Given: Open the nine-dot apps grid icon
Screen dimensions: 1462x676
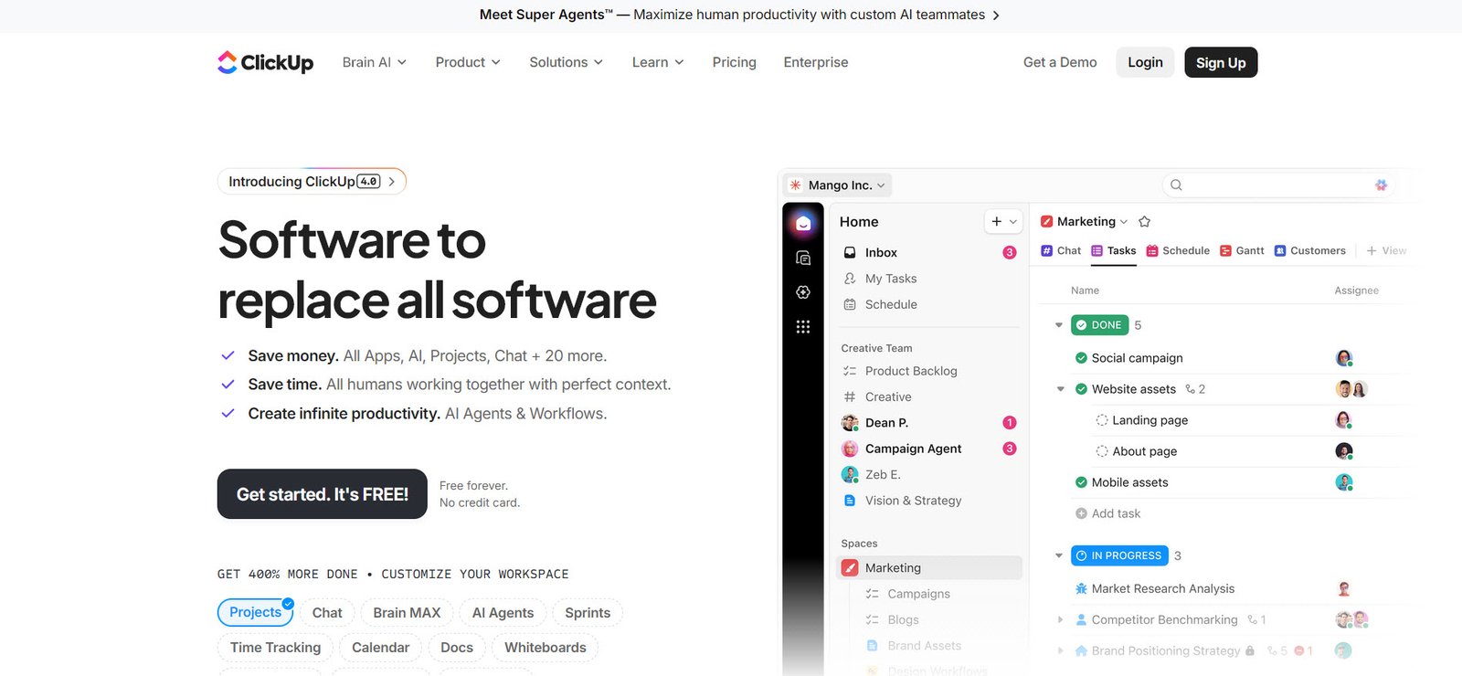Looking at the screenshot, I should (x=803, y=326).
